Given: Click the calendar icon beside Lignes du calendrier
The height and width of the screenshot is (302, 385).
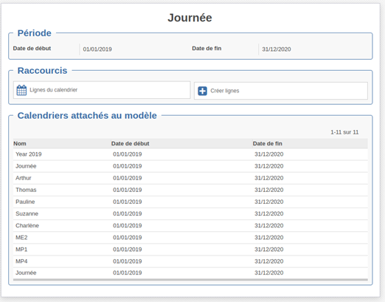Looking at the screenshot, I should [x=21, y=90].
